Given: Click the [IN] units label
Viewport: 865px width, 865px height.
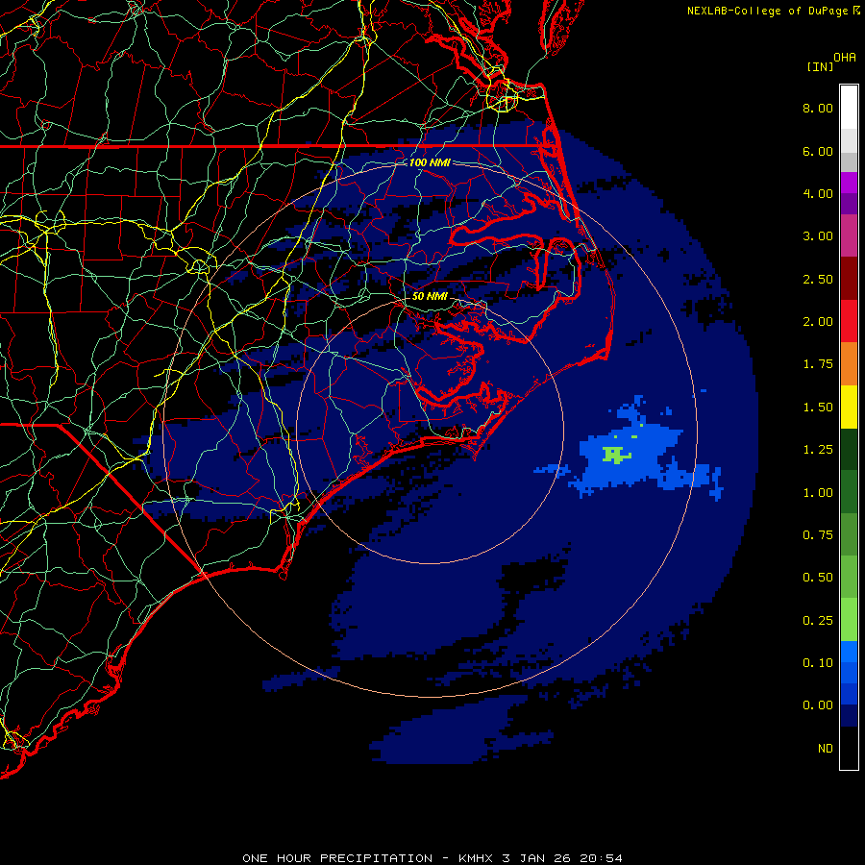Looking at the screenshot, I should click(x=820, y=66).
